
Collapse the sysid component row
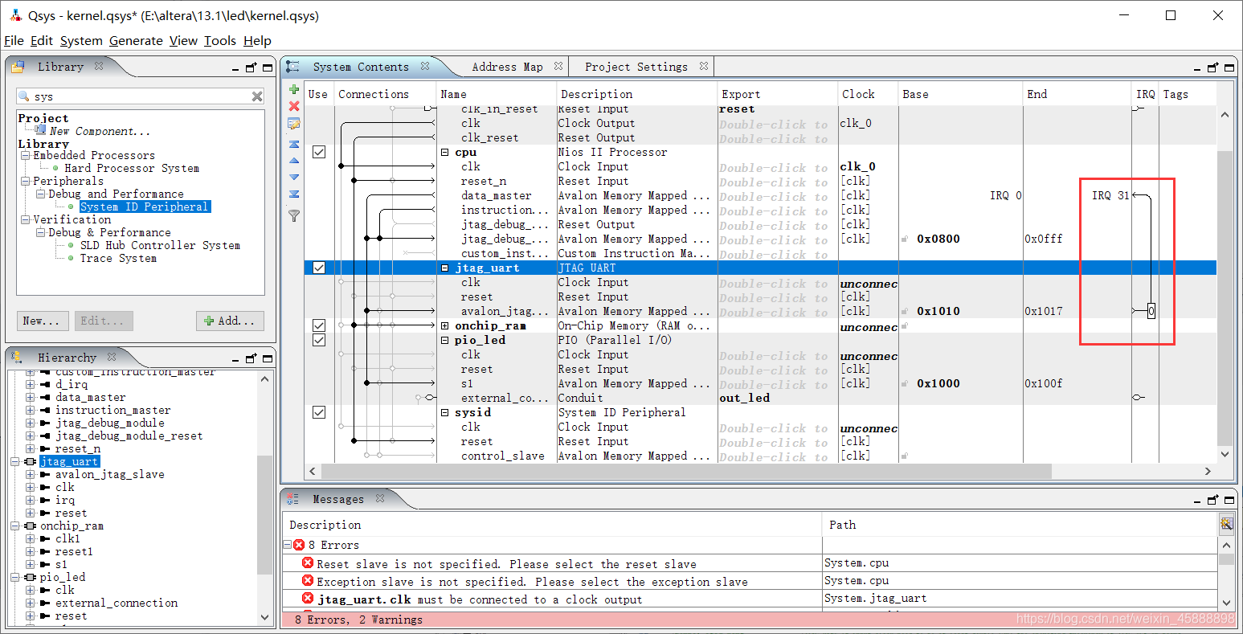click(x=445, y=412)
